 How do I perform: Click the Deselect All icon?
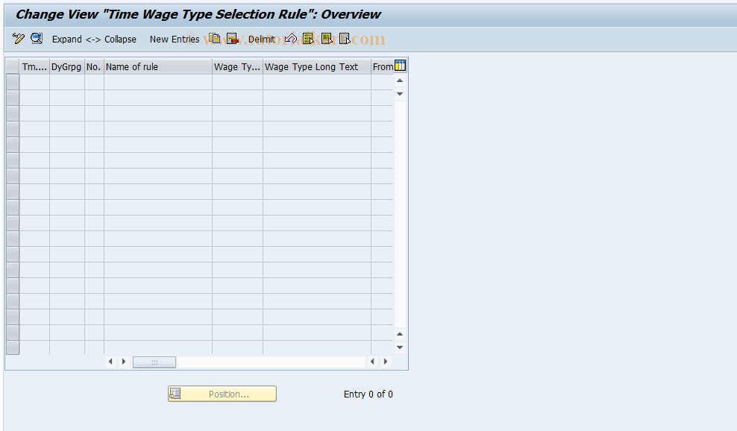pyautogui.click(x=345, y=39)
